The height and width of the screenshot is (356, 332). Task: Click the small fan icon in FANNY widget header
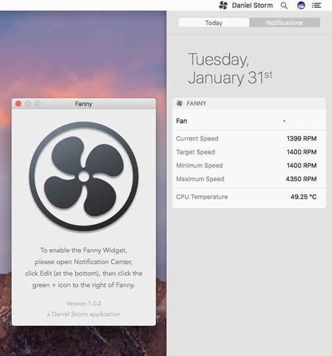(180, 103)
